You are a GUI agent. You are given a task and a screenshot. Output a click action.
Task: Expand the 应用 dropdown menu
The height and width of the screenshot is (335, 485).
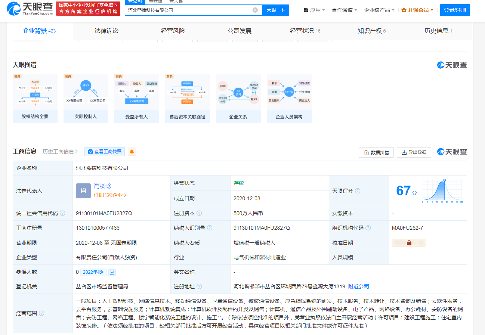(314, 10)
